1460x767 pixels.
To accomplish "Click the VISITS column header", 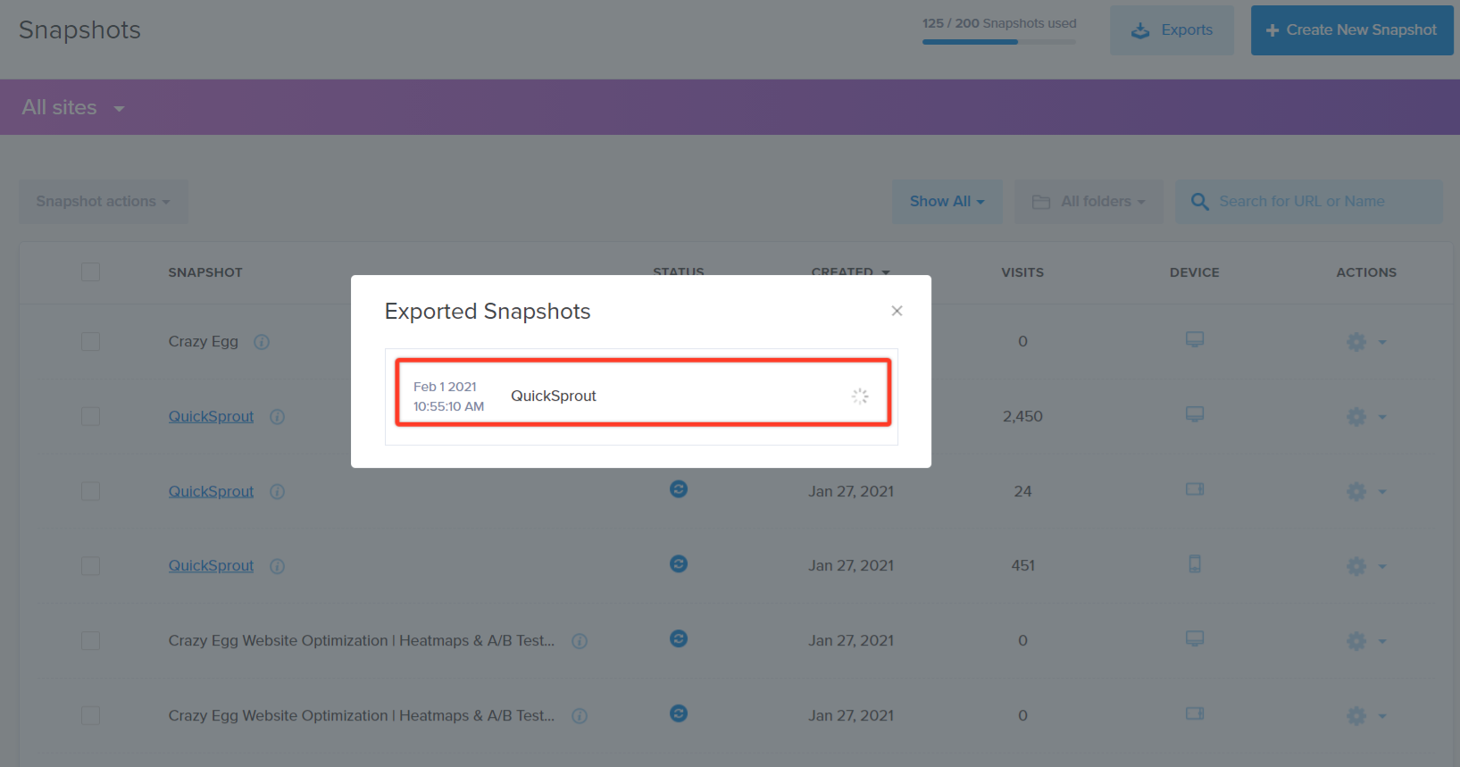I will (x=1022, y=272).
